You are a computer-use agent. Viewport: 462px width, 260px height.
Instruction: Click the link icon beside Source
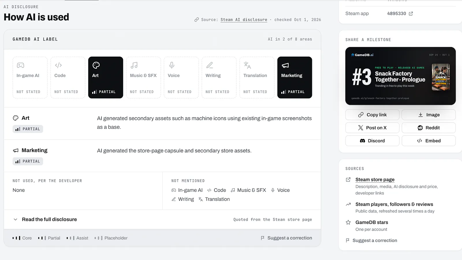pyautogui.click(x=197, y=20)
